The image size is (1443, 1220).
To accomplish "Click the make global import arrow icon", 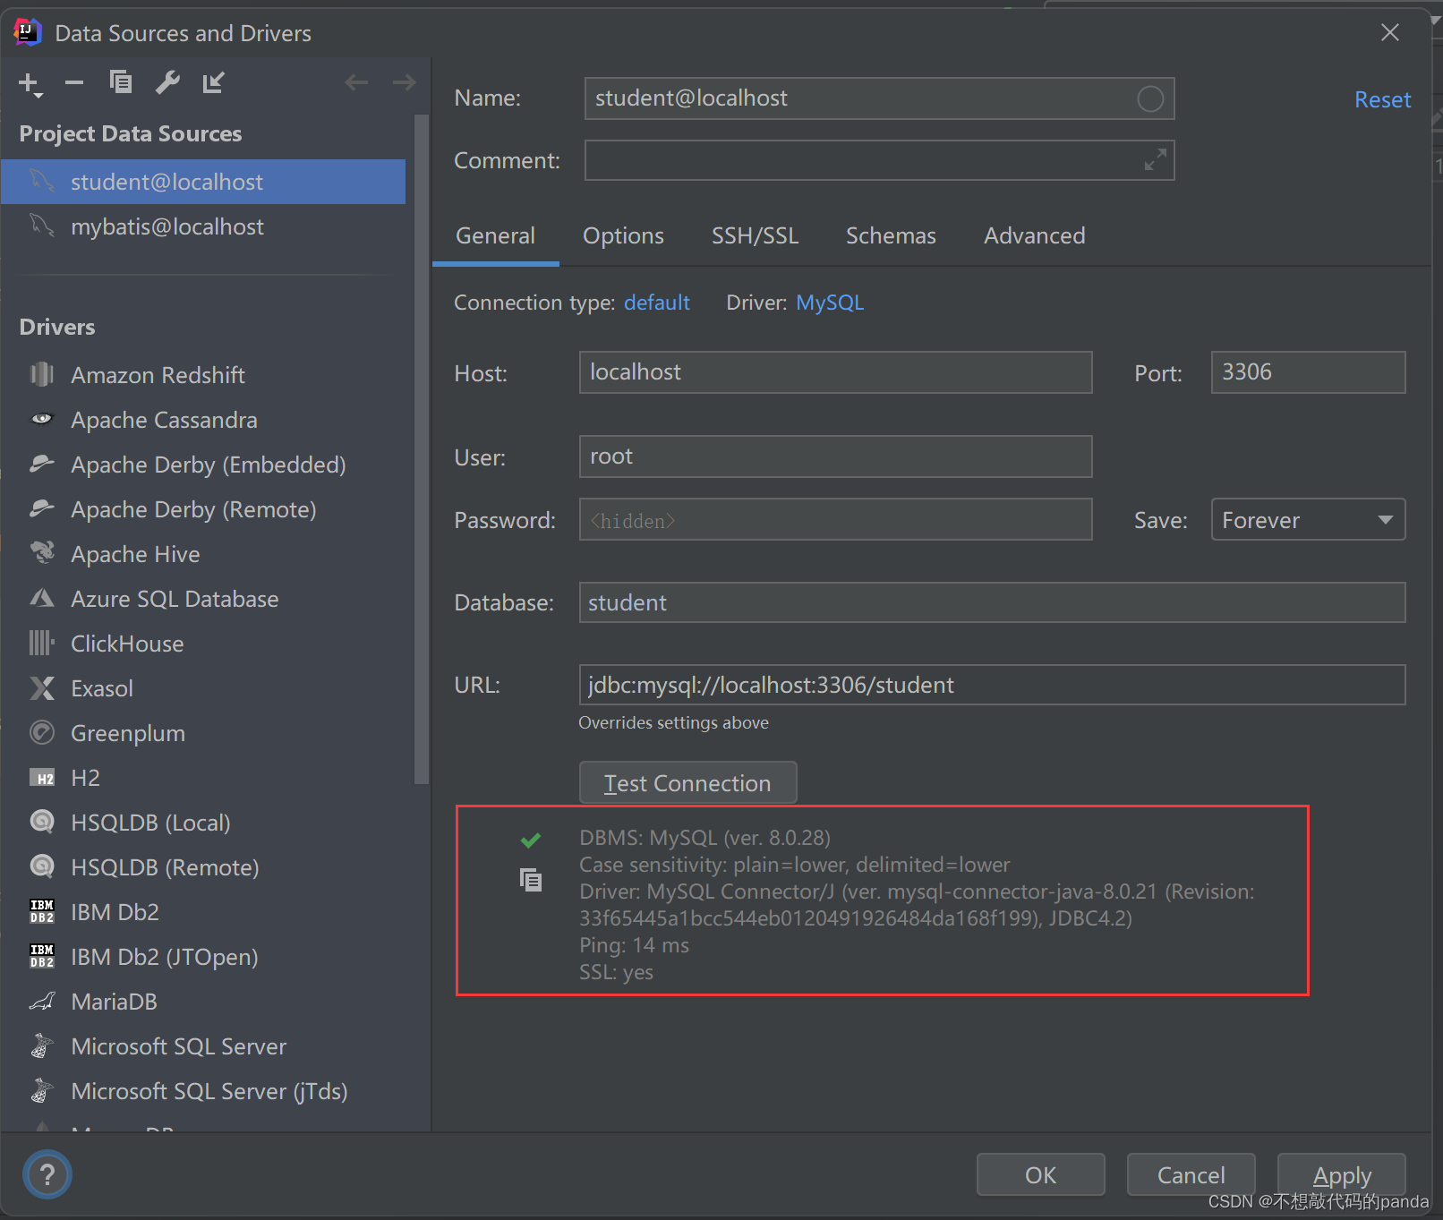I will tap(213, 83).
